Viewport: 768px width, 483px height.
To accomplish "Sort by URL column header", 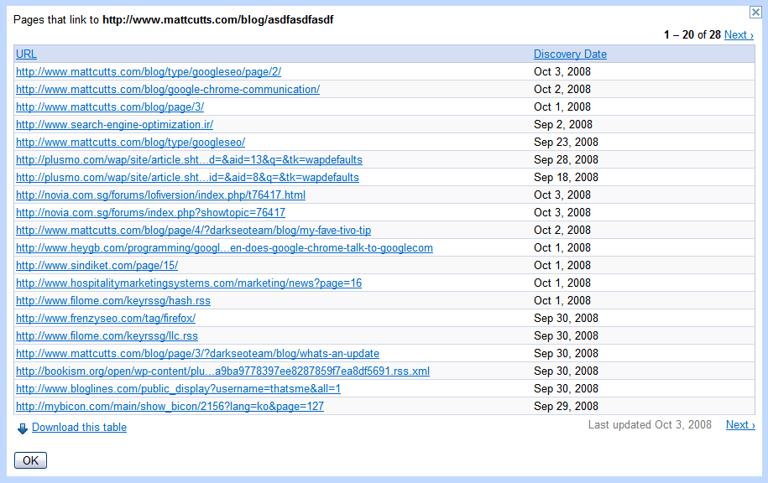I will pos(26,55).
